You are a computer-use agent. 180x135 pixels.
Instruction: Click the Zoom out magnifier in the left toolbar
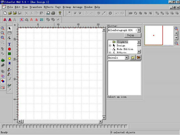click(x=3, y=33)
